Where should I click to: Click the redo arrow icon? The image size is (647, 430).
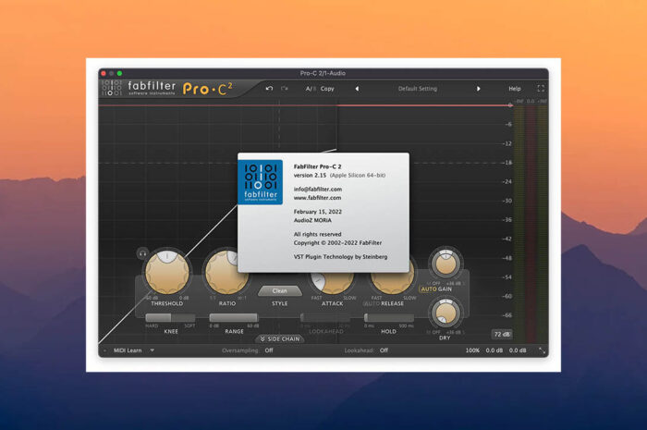pos(285,88)
